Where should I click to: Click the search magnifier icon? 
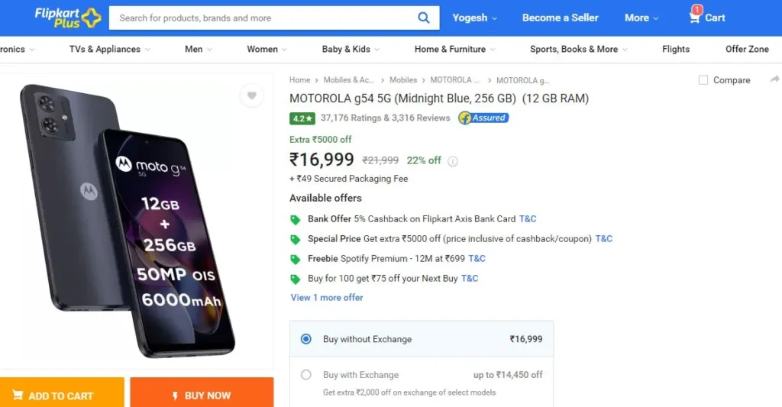423,18
